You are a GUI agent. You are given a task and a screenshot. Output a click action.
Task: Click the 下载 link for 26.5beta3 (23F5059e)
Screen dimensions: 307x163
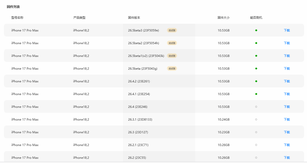pyautogui.click(x=287, y=30)
